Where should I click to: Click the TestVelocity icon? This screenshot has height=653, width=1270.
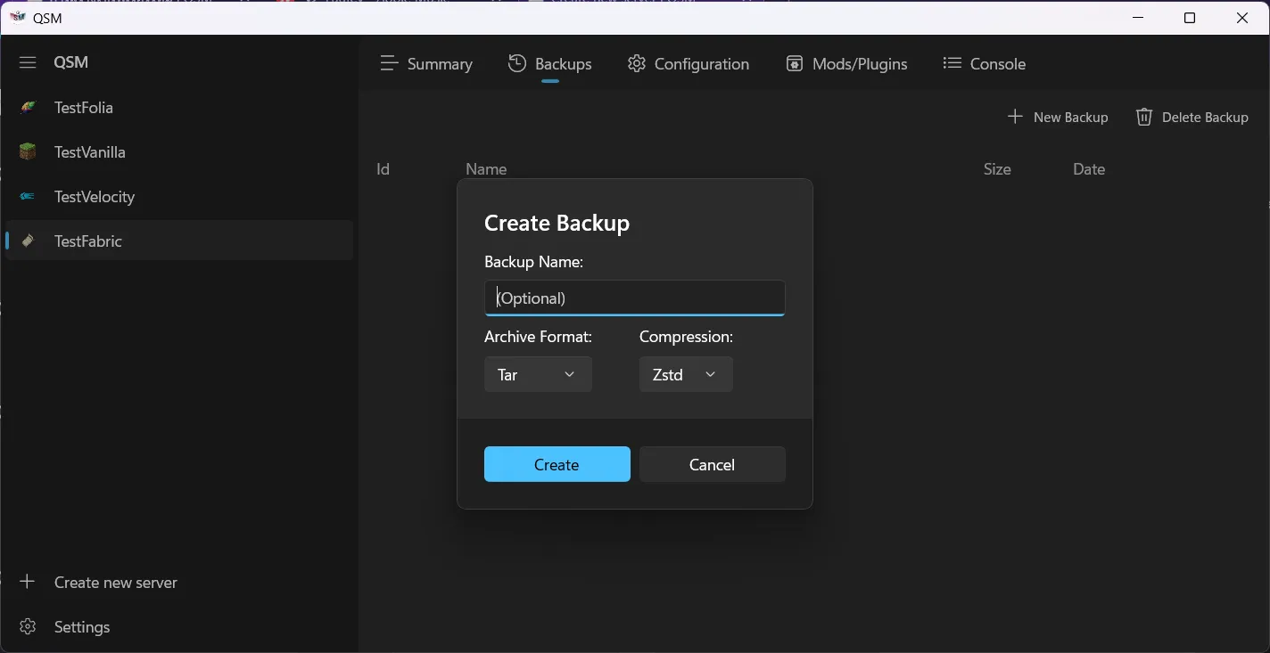click(x=28, y=197)
